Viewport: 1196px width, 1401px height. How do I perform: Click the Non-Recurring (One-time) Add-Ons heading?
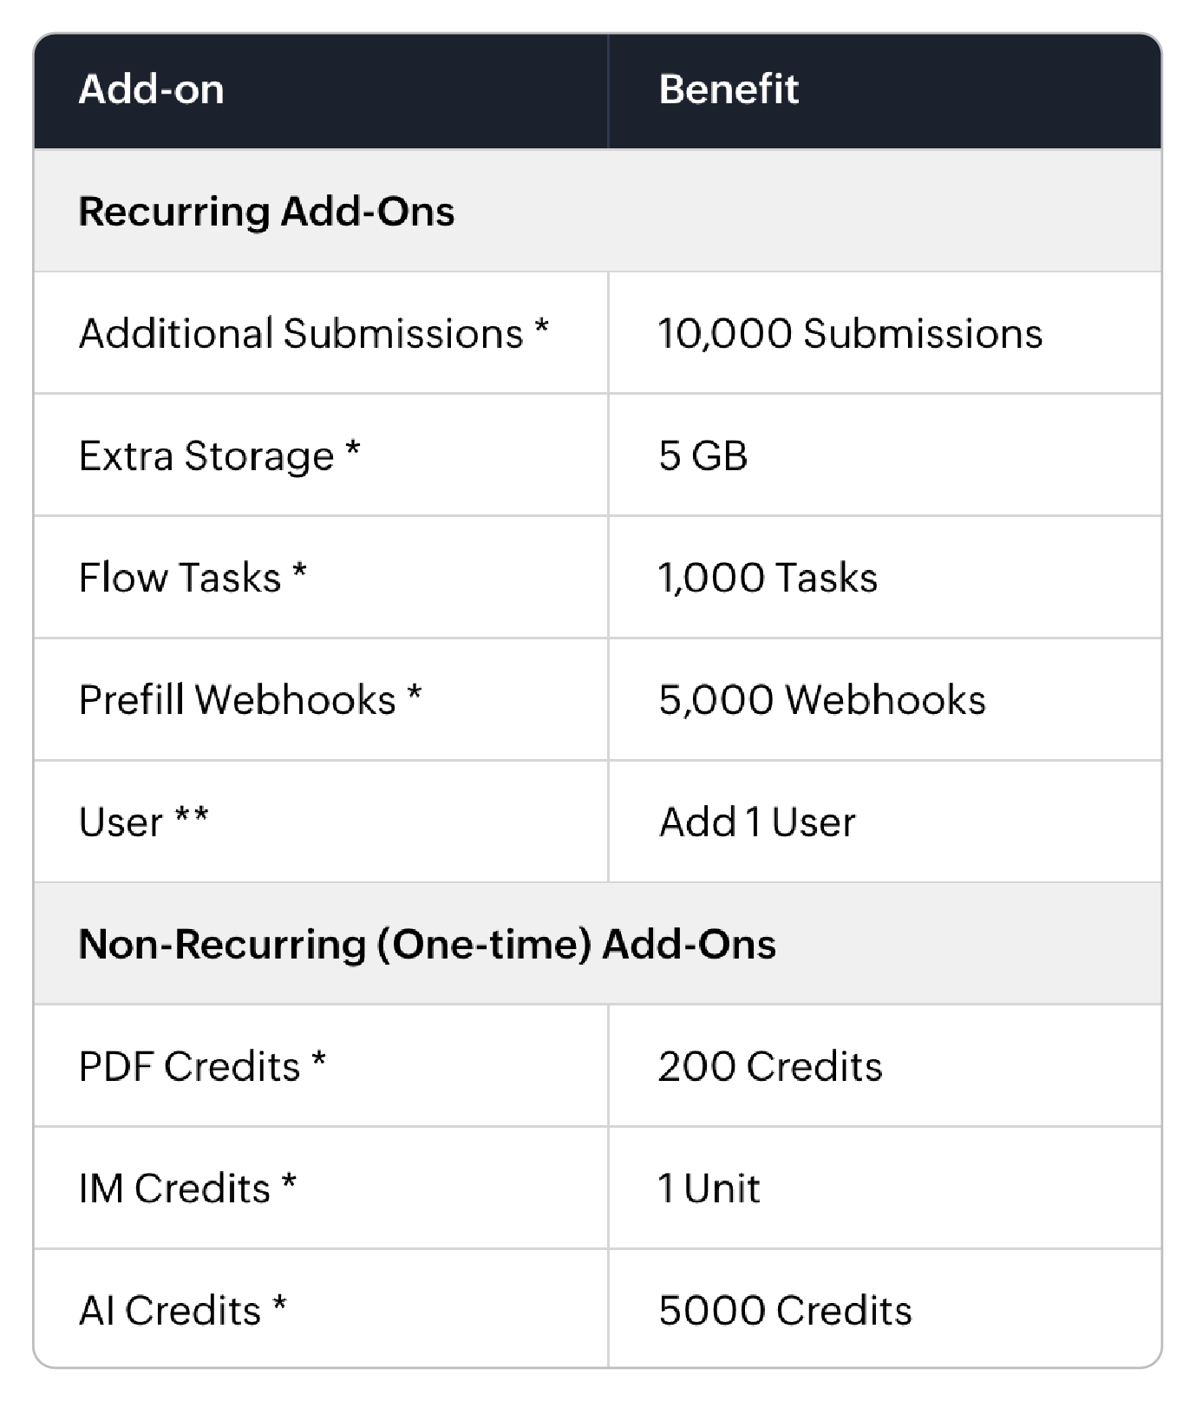pyautogui.click(x=427, y=945)
